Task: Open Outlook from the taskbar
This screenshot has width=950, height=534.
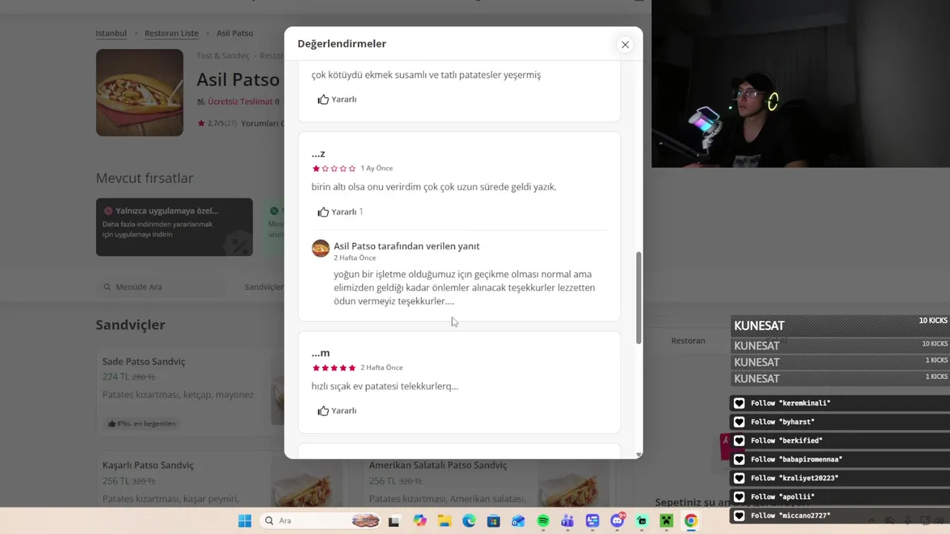Action: [518, 521]
